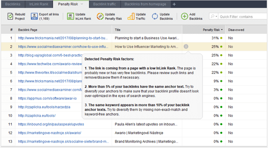Open the marketingove-nastroje.sk/awario/ link

point(49,133)
